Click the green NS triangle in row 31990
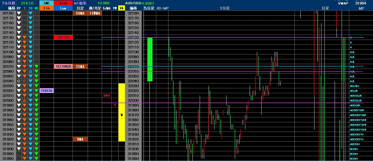373x161 pixels. [36, 105]
